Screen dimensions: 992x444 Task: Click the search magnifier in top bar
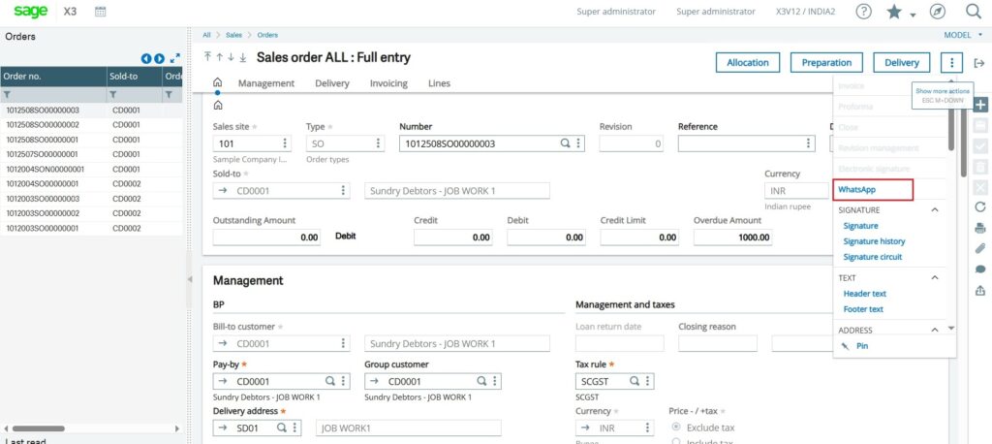pyautogui.click(x=974, y=12)
